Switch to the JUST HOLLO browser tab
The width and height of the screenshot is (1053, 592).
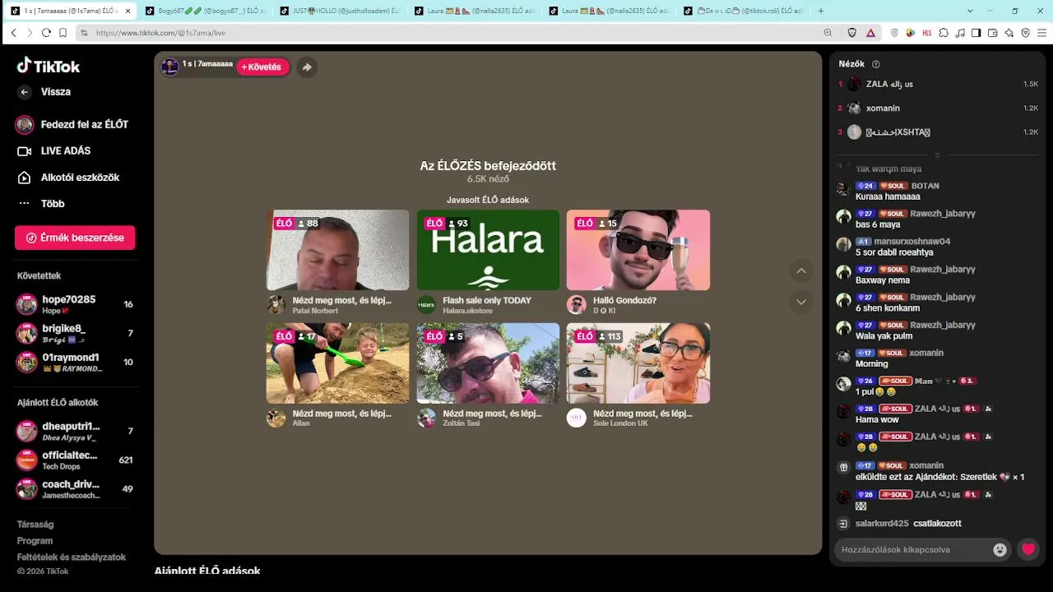click(340, 11)
